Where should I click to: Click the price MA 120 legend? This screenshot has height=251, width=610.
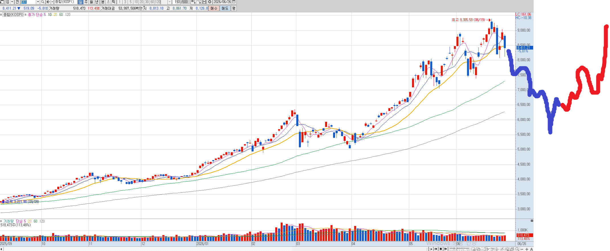[68, 15]
